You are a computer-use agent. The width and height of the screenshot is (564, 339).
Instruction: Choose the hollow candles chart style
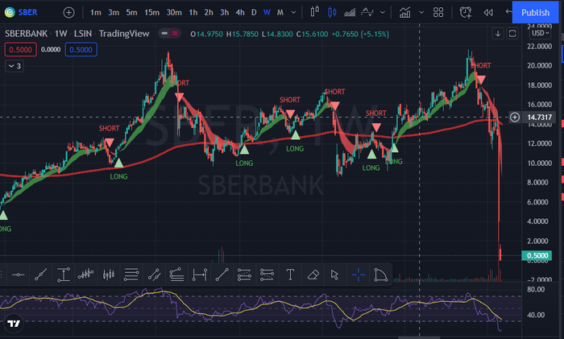coord(315,12)
